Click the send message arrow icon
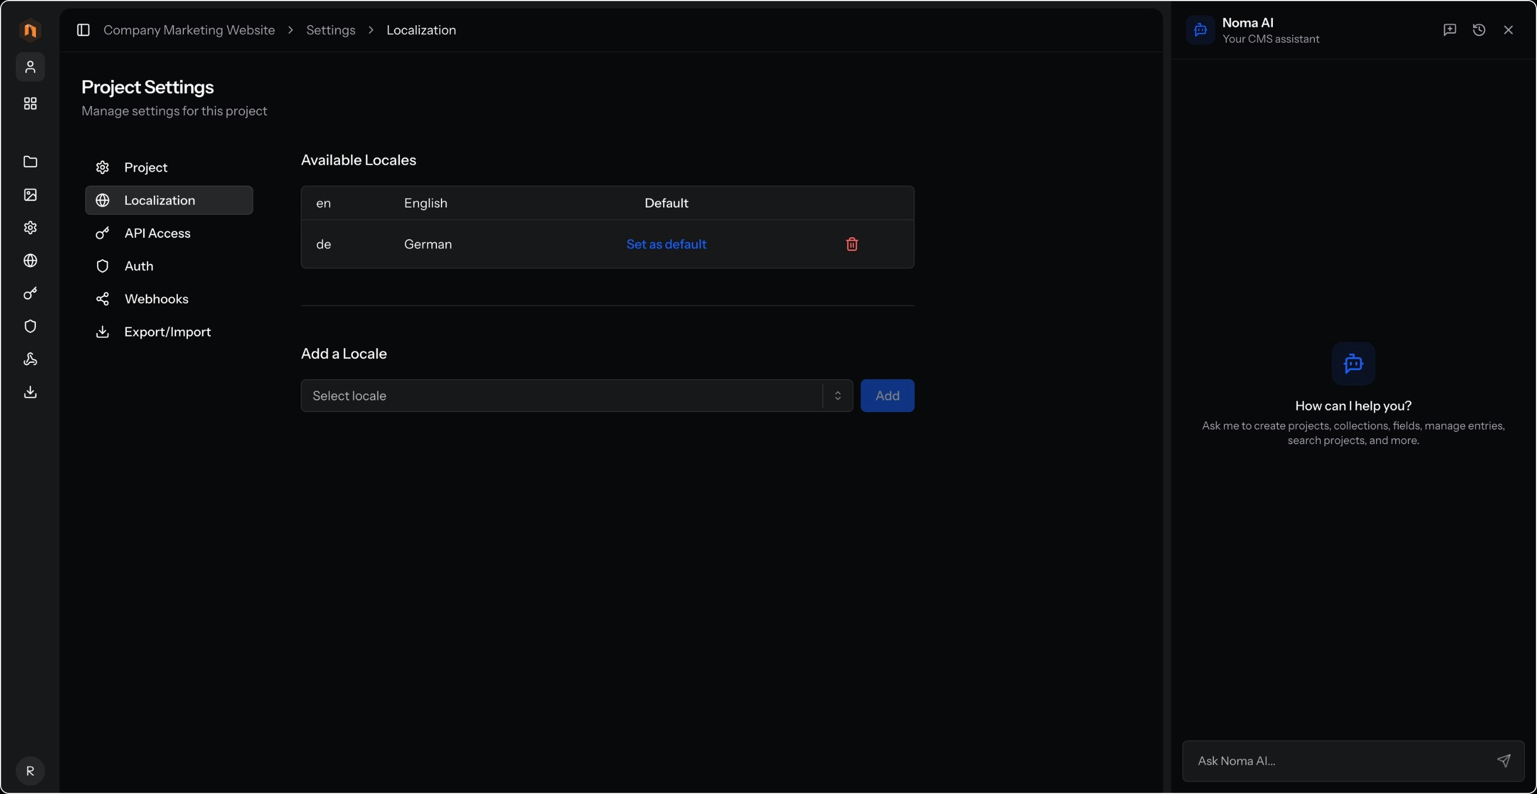Screen dimensions: 1537x794 pyautogui.click(x=1503, y=760)
